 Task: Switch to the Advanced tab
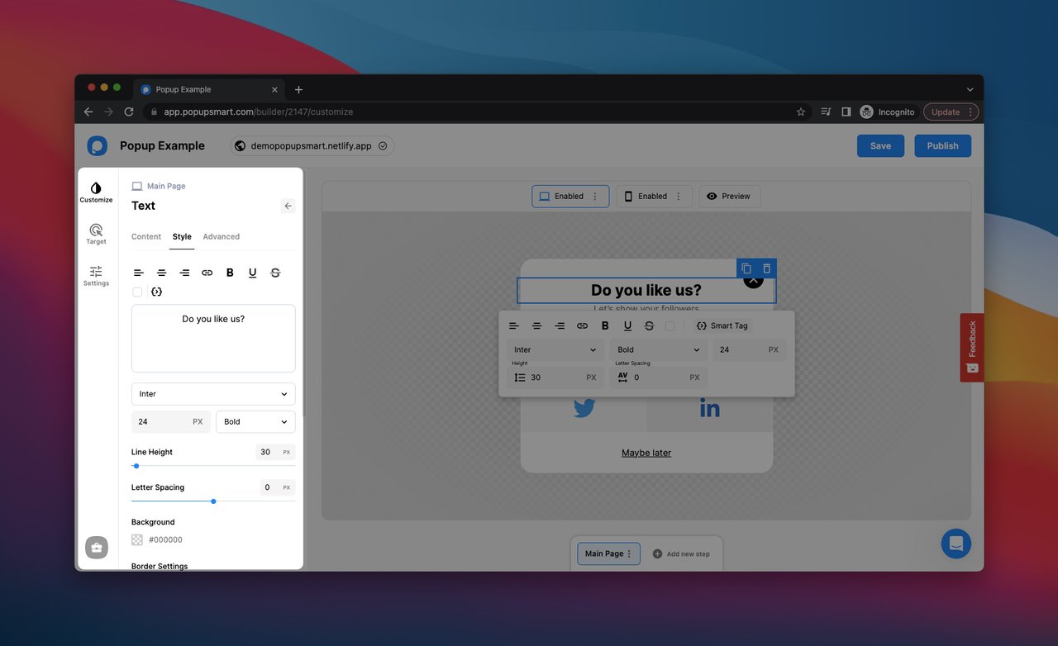pos(221,236)
